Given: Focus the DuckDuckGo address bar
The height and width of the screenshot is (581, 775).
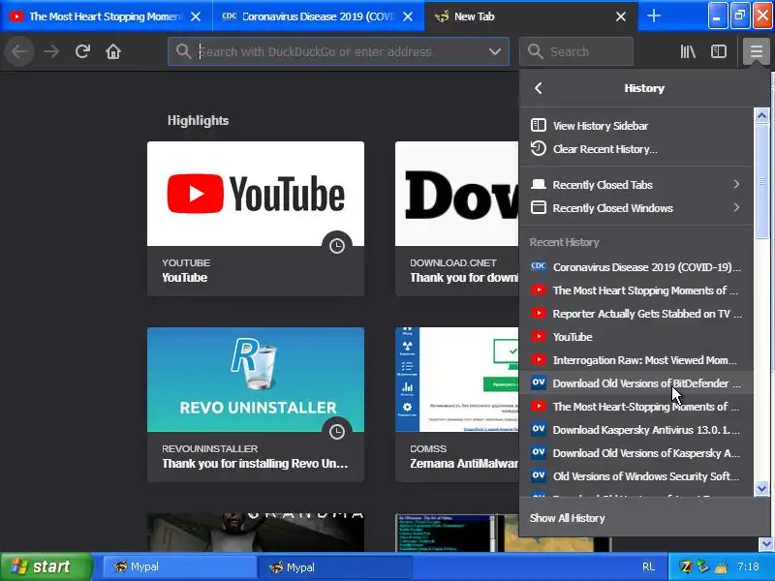Looking at the screenshot, I should click(x=338, y=51).
